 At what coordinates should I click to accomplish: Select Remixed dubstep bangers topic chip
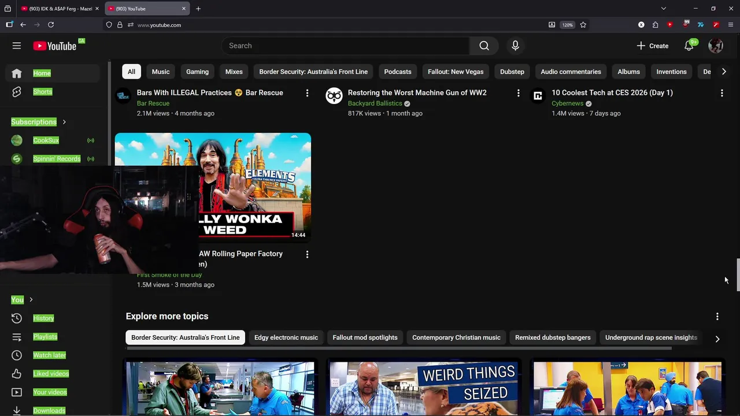click(x=553, y=337)
